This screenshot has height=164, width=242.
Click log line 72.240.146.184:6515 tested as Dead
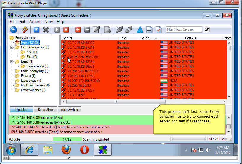(x=61, y=127)
